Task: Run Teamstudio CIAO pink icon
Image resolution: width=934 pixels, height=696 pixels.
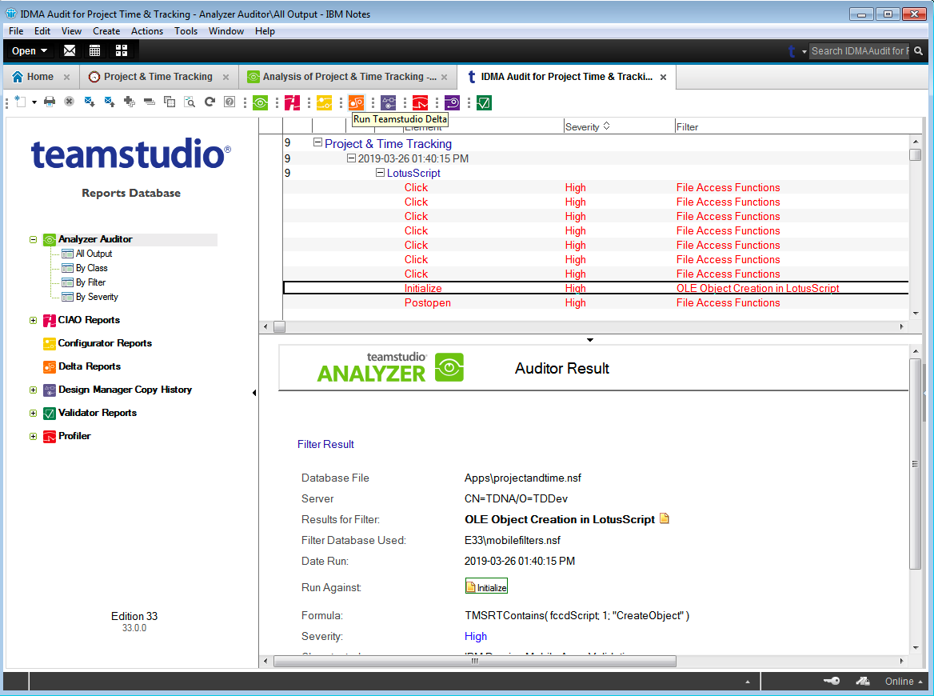Action: click(293, 103)
